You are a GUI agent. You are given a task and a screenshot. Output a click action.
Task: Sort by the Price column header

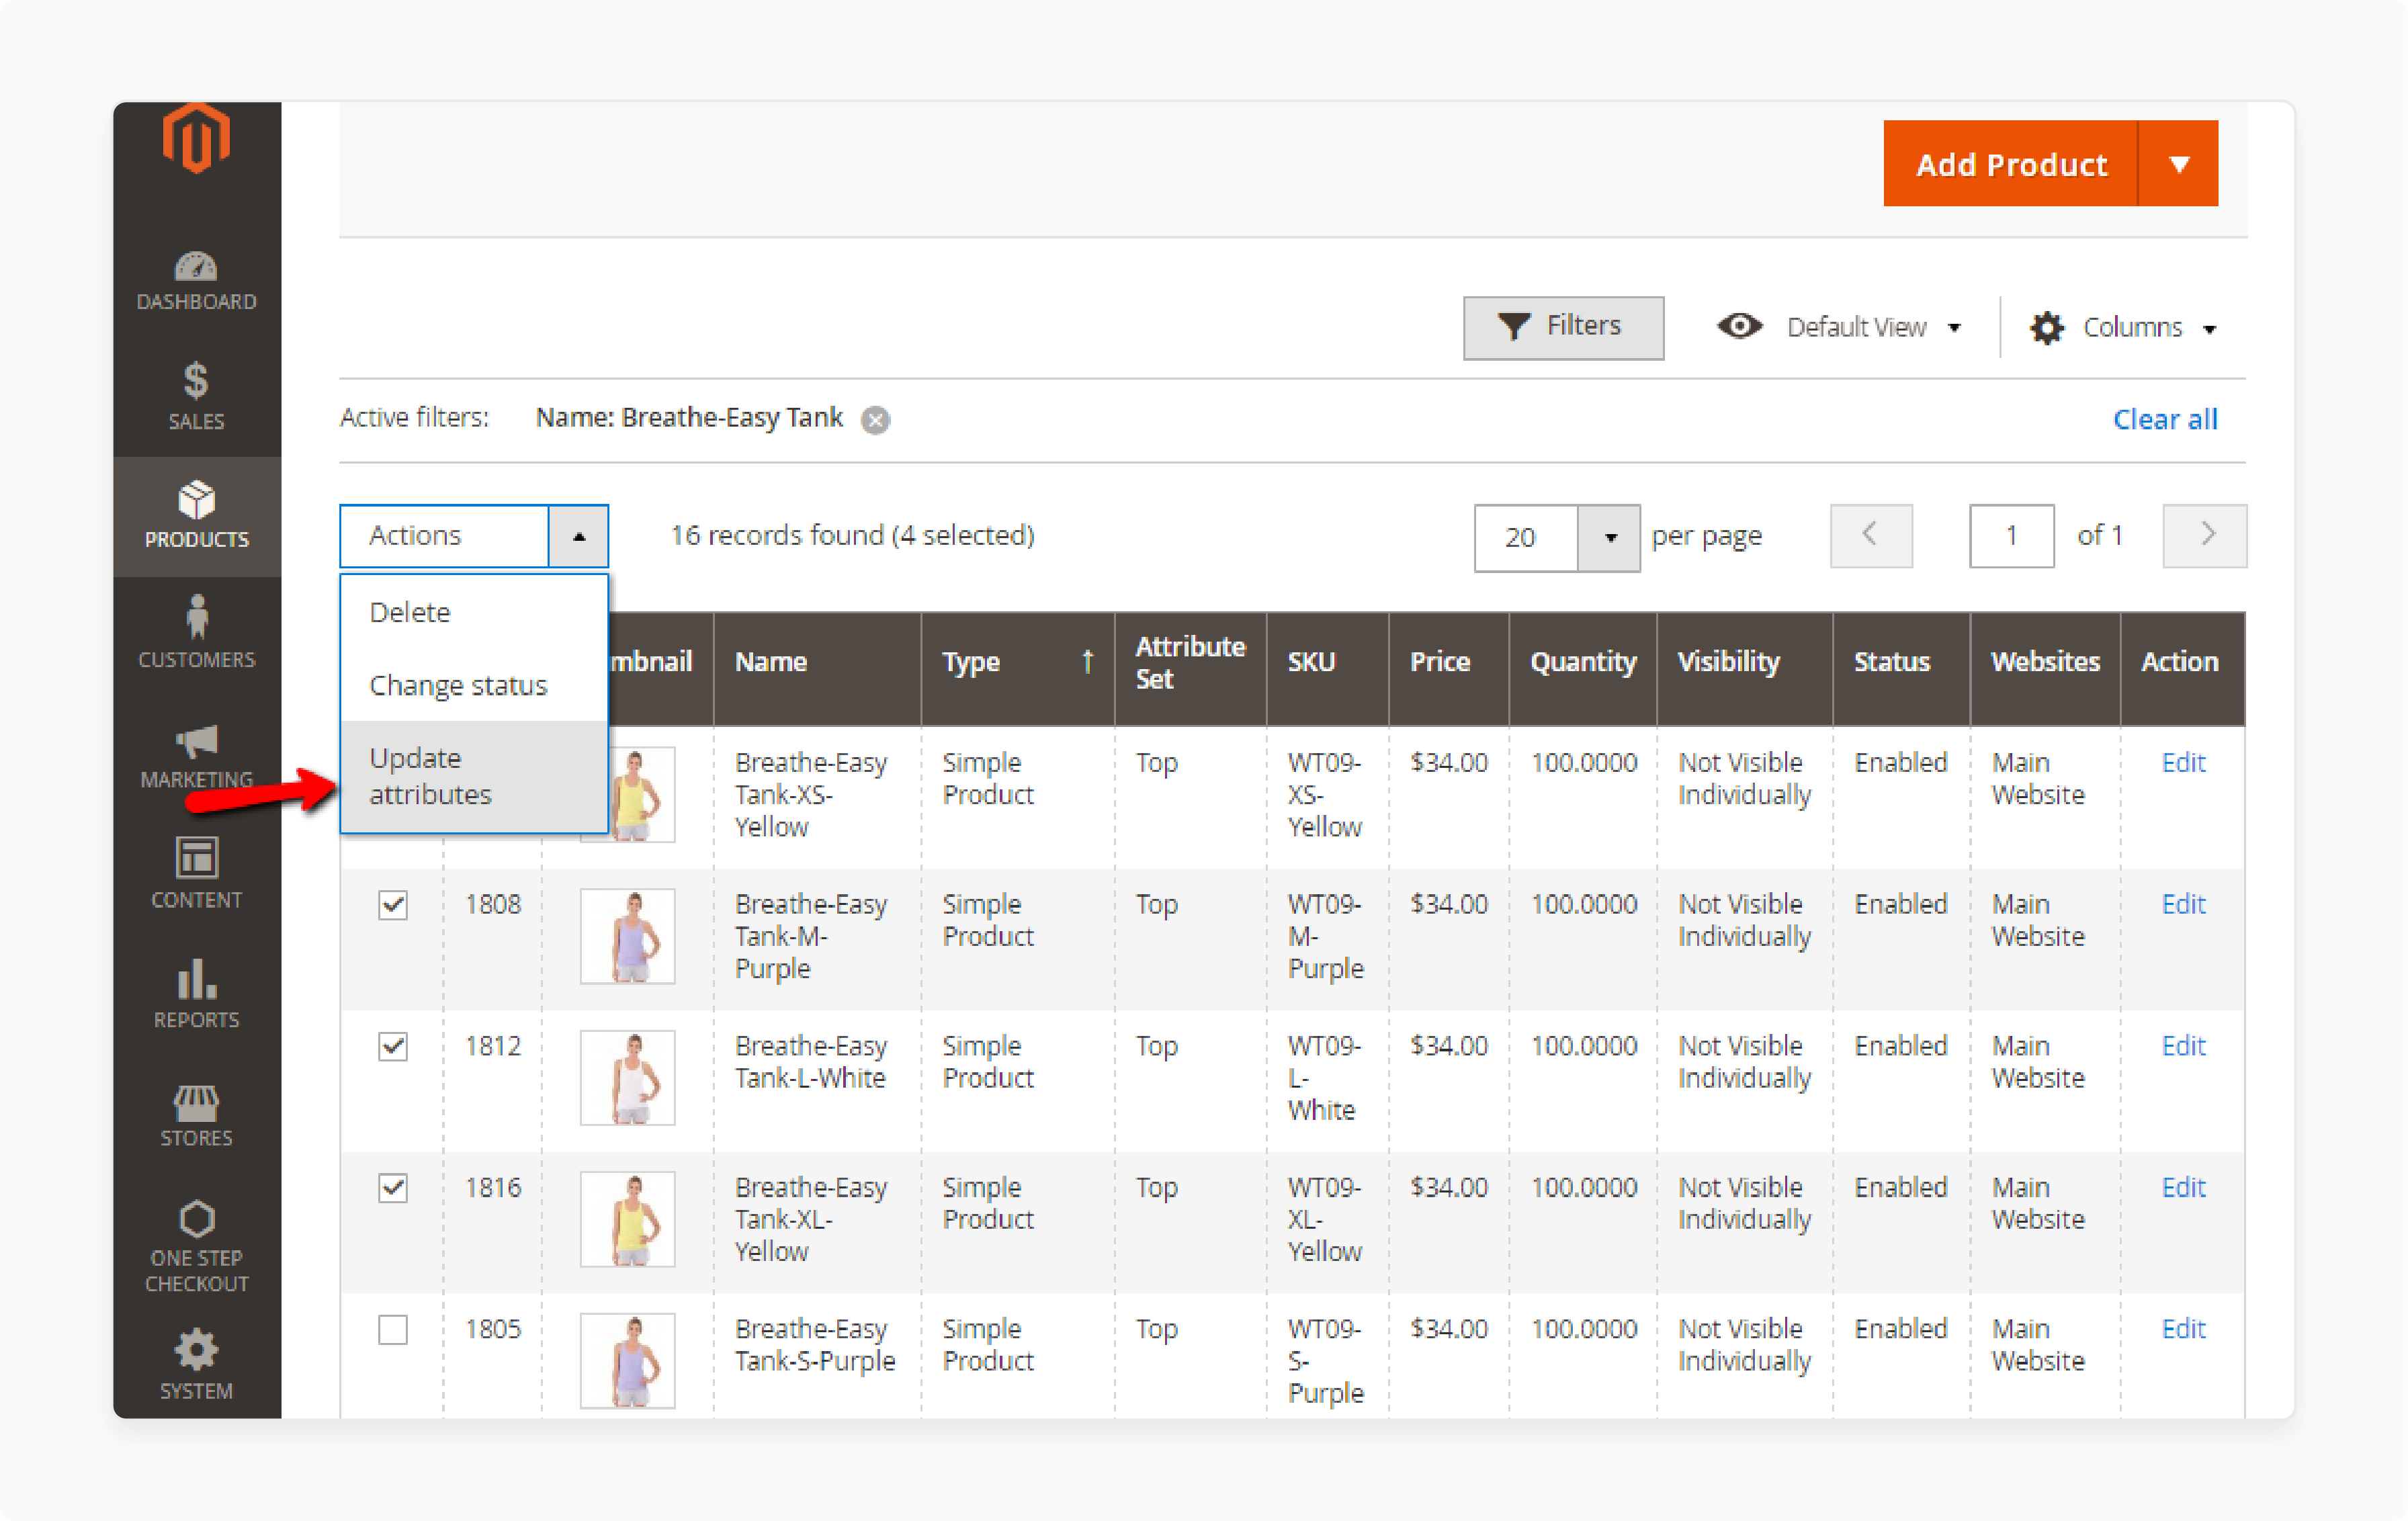click(1449, 669)
